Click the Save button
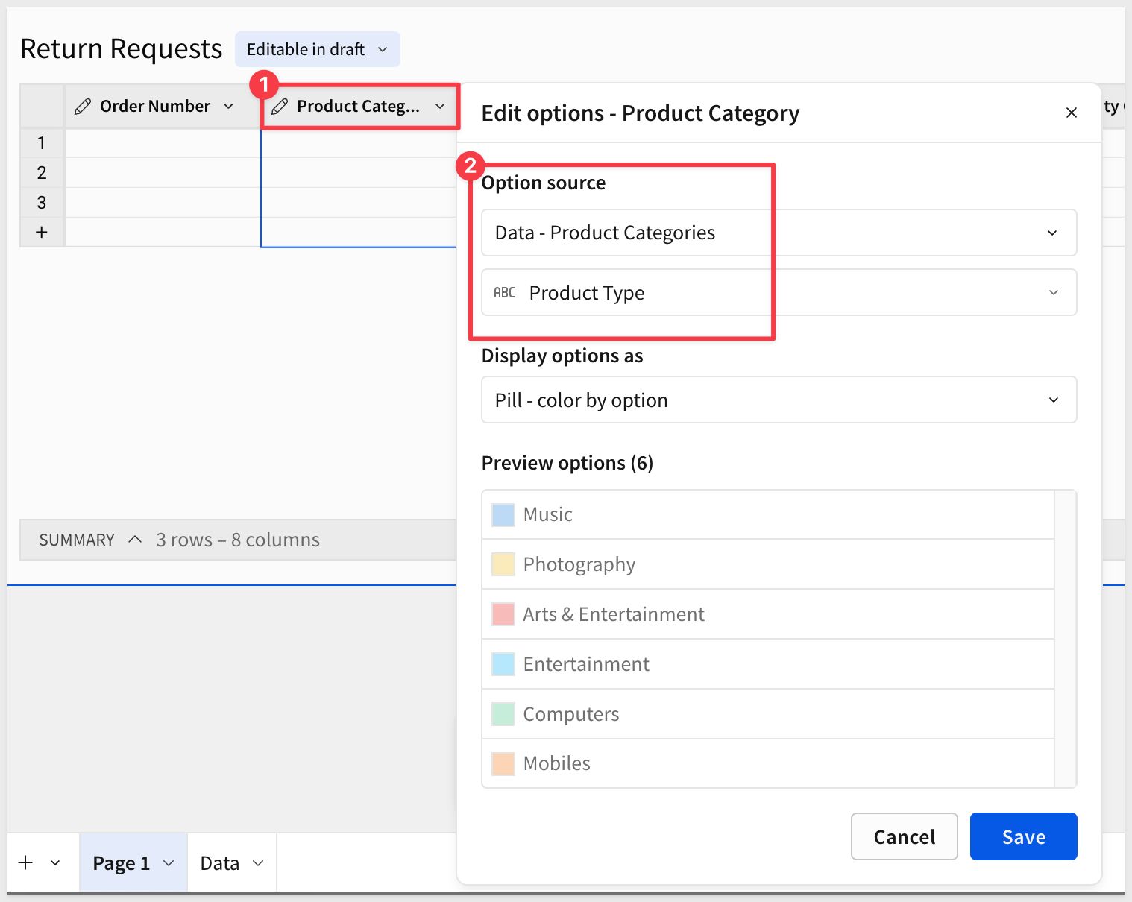This screenshot has height=902, width=1132. [1023, 836]
